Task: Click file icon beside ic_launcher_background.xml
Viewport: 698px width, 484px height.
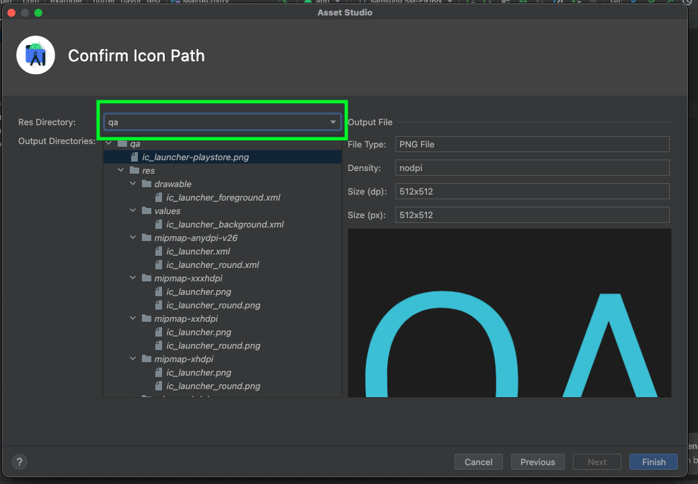Action: click(x=159, y=224)
